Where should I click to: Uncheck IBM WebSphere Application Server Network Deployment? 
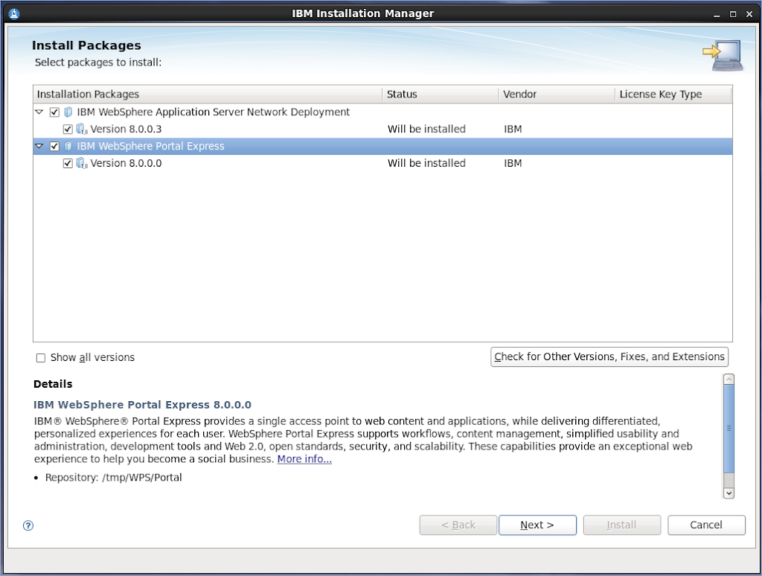(x=54, y=112)
